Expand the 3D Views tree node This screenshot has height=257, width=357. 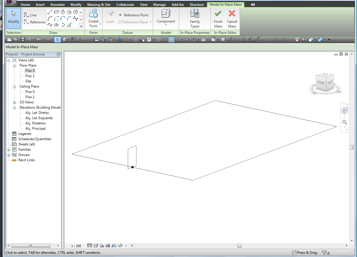coord(14,103)
